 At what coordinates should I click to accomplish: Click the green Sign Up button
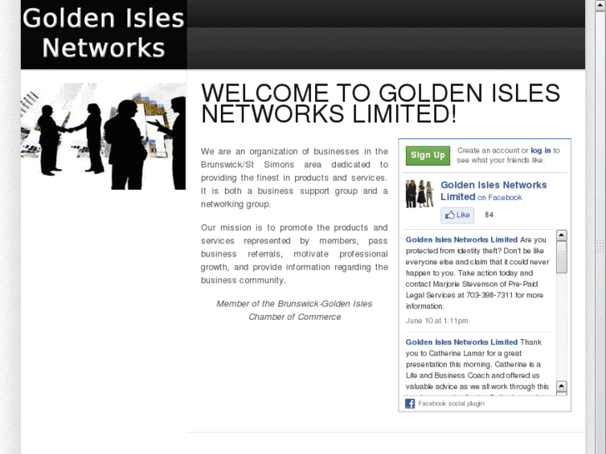(x=428, y=155)
